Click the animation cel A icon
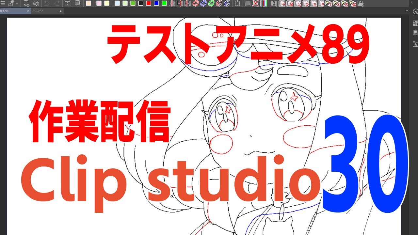 (282, 3)
